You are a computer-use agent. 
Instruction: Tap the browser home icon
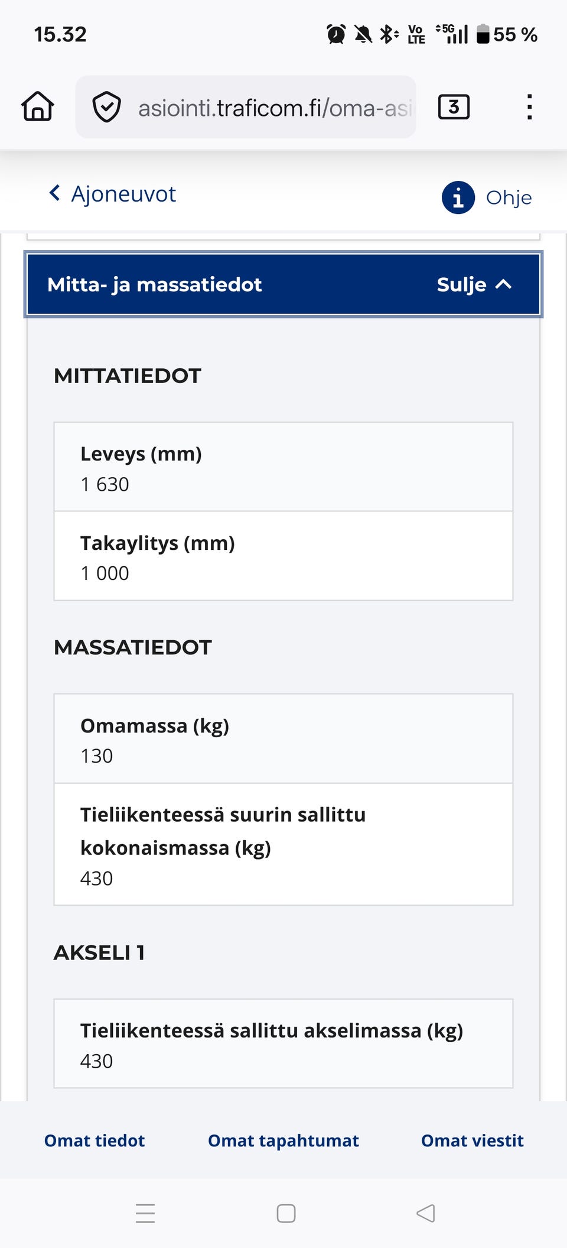pos(38,107)
